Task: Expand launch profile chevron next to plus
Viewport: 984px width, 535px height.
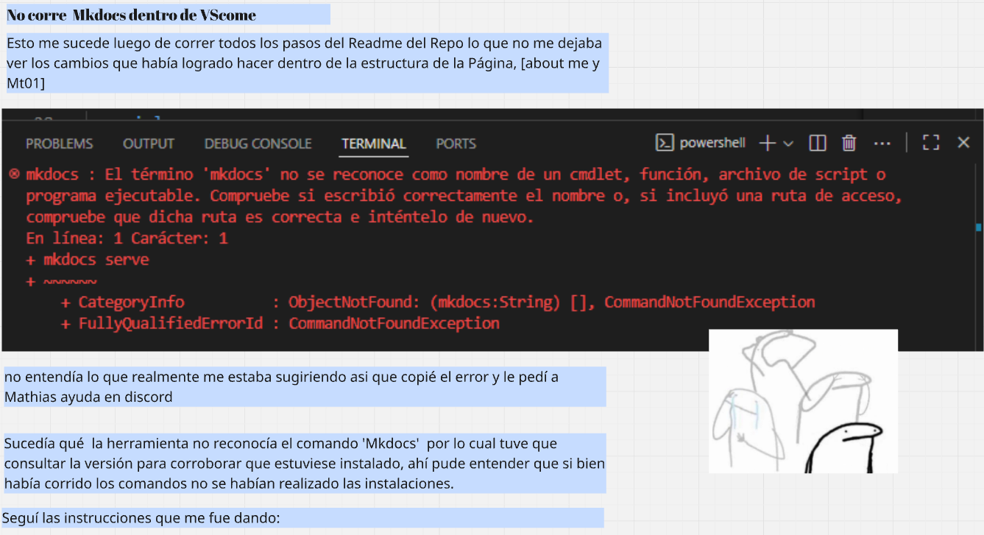Action: [x=788, y=144]
